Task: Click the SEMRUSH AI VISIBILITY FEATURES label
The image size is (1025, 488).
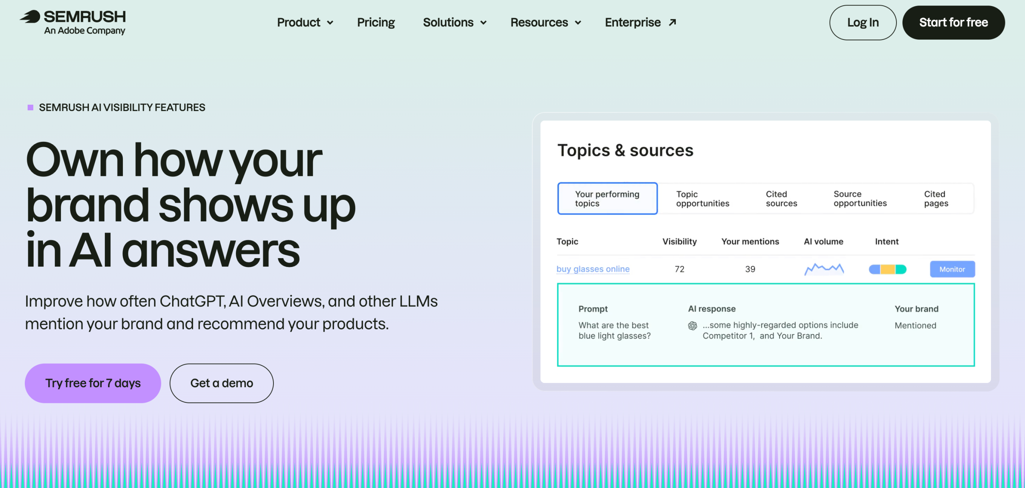Action: coord(122,108)
